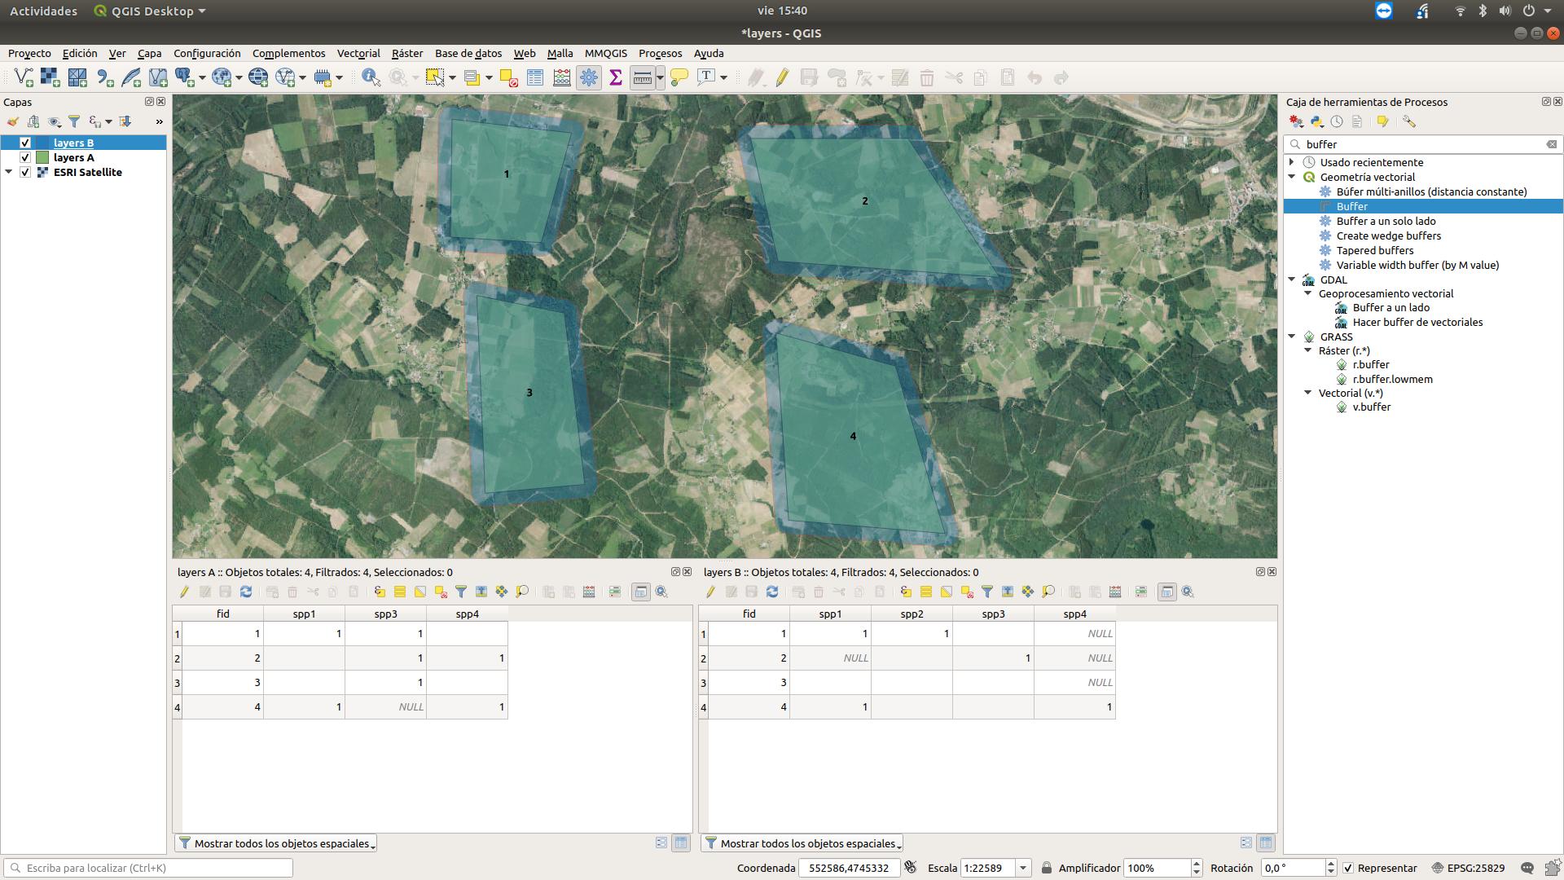
Task: Click the Add WCS Layer globe icon
Action: [258, 77]
